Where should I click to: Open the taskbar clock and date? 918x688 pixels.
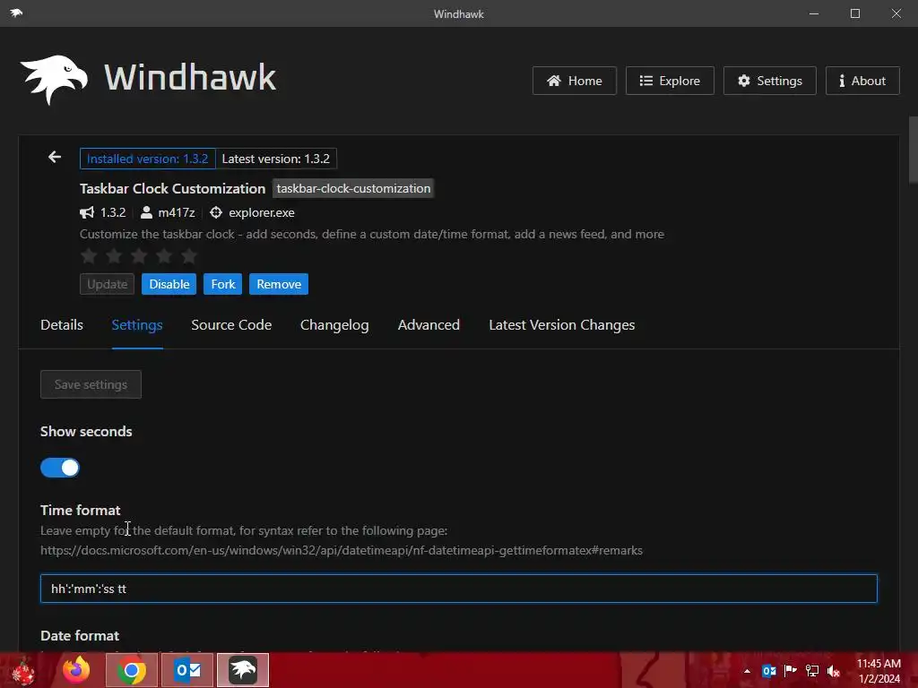[879, 671]
